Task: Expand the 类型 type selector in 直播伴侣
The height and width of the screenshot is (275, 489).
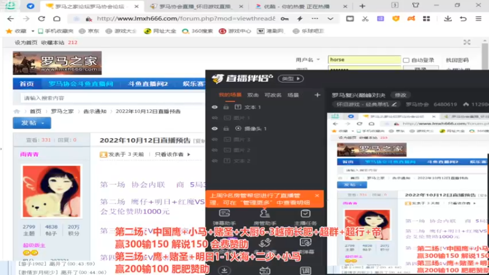Action: pyautogui.click(x=291, y=79)
